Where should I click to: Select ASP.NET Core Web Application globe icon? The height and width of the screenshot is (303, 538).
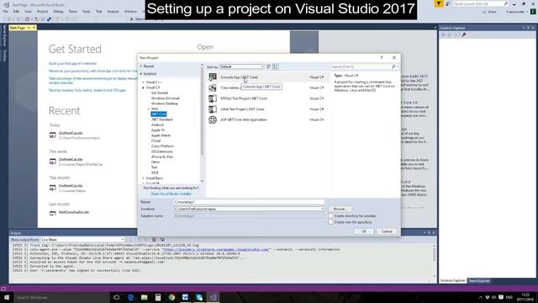213,120
